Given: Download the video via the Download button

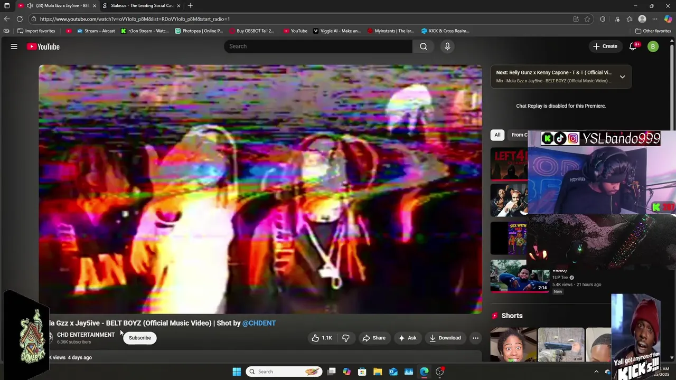Looking at the screenshot, I should (x=445, y=338).
